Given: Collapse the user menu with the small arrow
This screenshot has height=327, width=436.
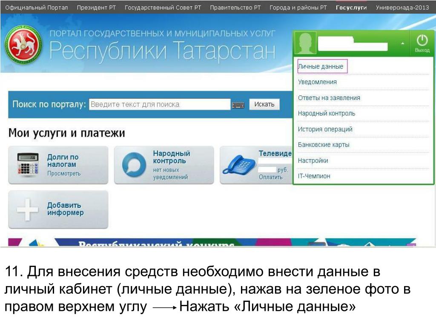Looking at the screenshot, I should (402, 44).
